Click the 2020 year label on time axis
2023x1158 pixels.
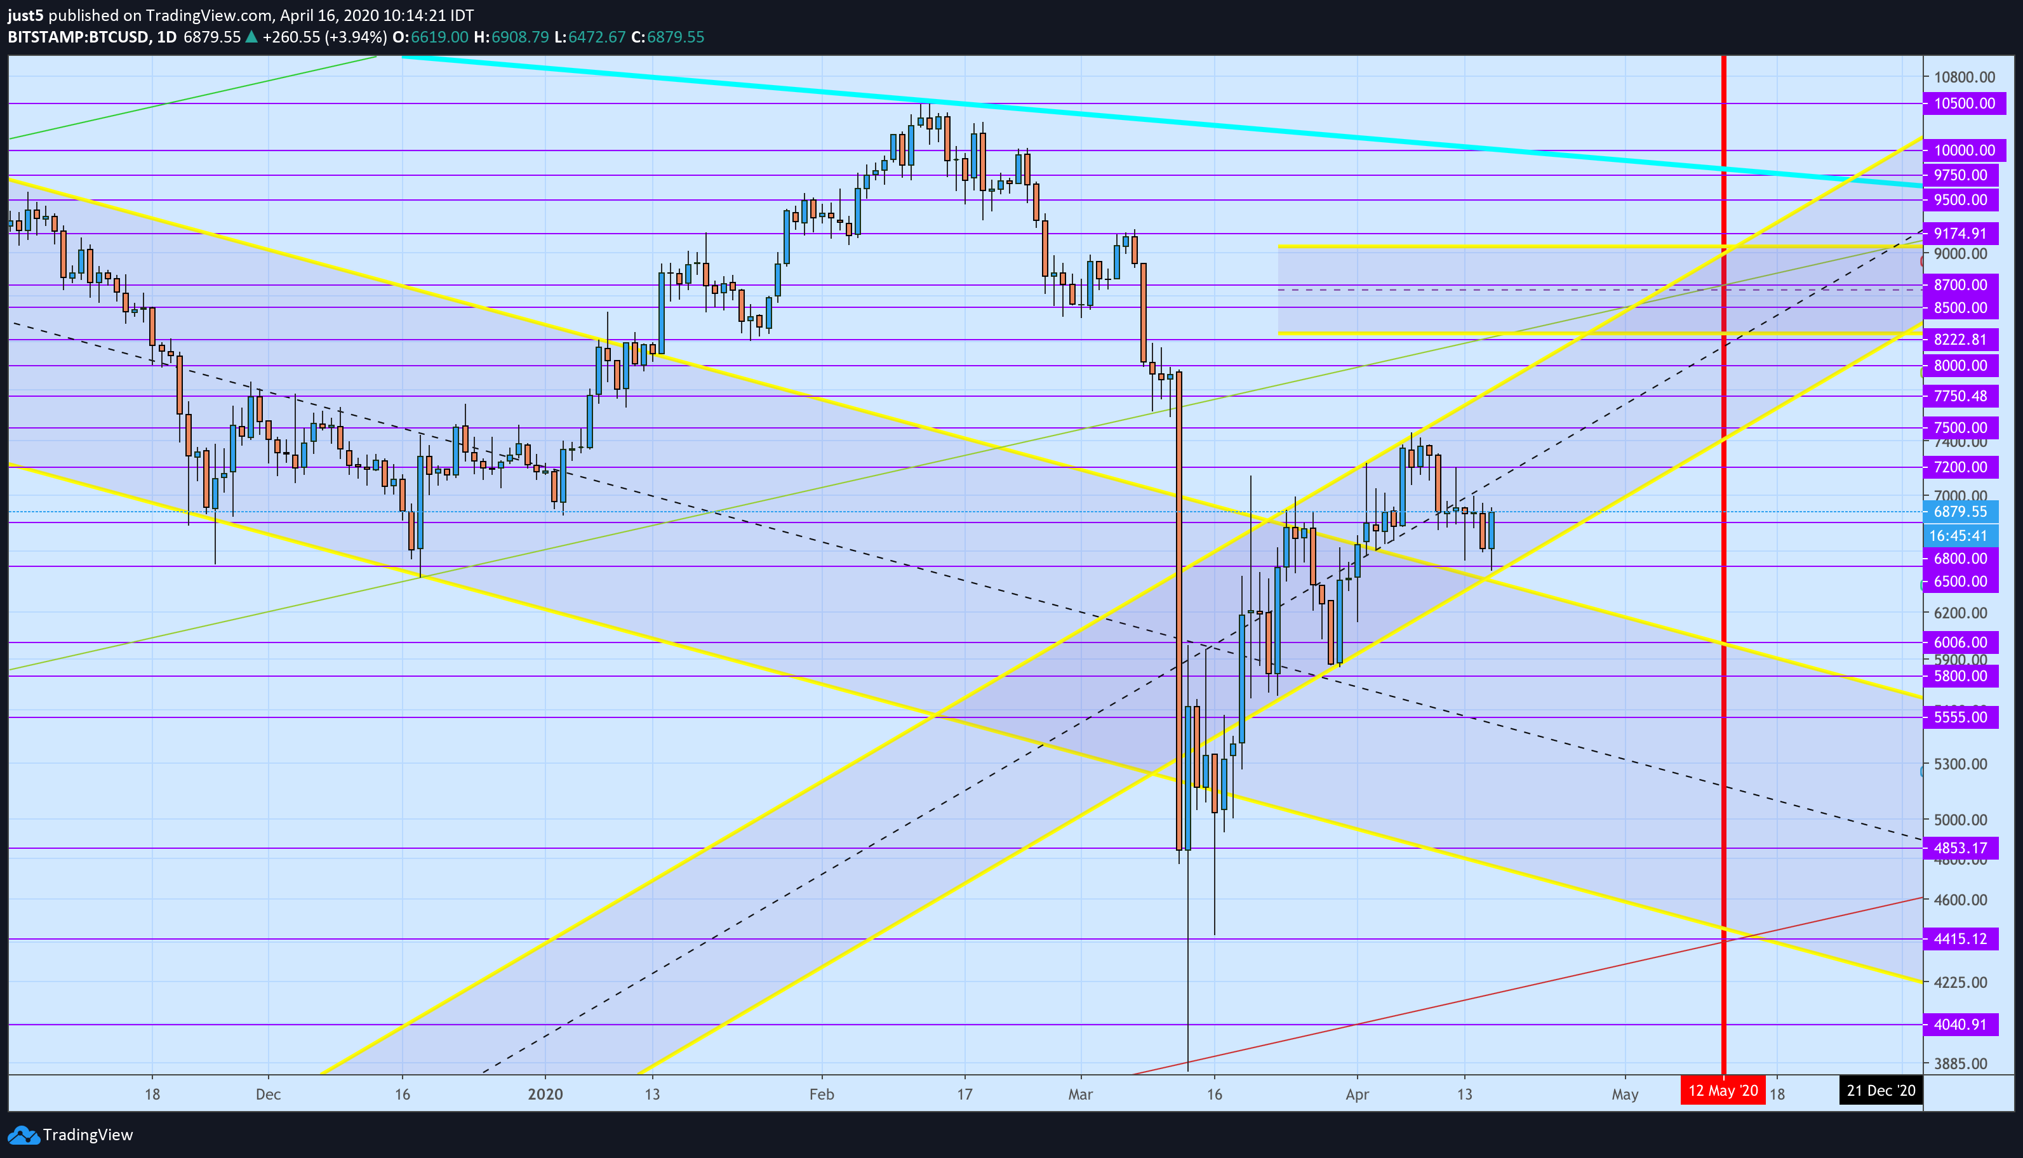coord(545,1095)
